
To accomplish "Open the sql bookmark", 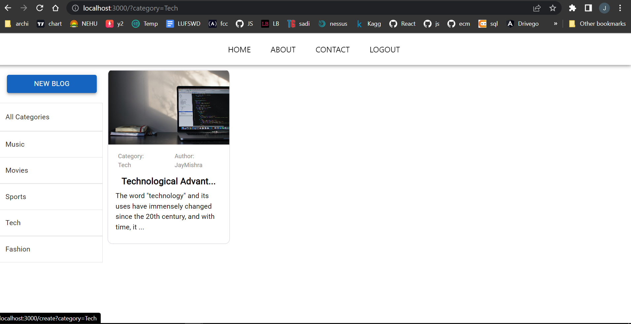I will click(x=488, y=23).
